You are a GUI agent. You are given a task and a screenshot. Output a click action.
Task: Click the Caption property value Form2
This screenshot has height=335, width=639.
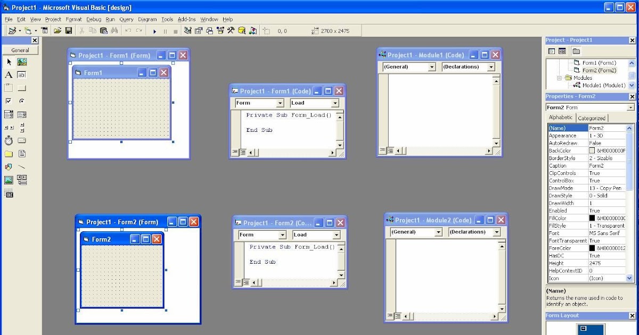[607, 165]
